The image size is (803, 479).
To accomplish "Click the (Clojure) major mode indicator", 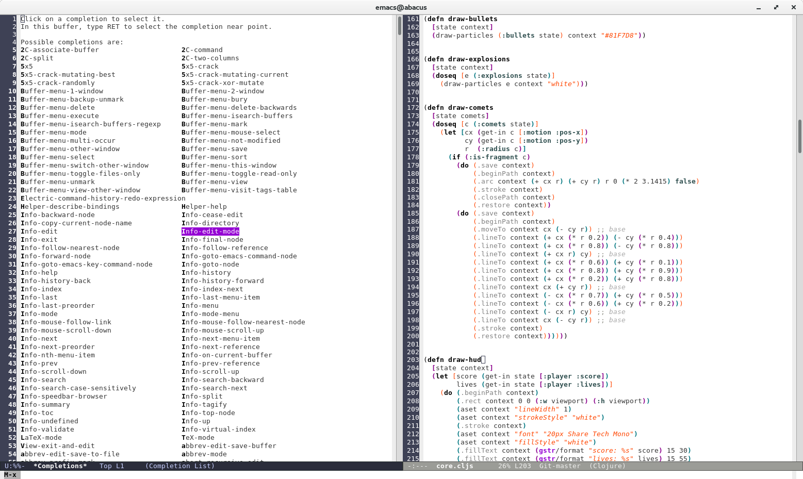I will 608,466.
